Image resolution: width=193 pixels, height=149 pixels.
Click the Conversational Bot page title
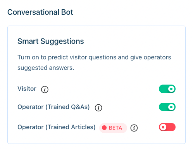pyautogui.click(x=40, y=12)
